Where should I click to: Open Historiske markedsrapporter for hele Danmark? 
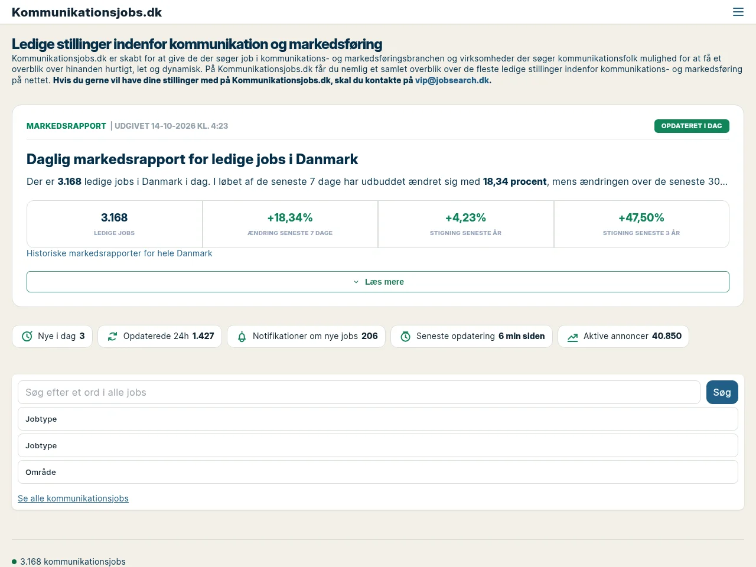coord(119,253)
